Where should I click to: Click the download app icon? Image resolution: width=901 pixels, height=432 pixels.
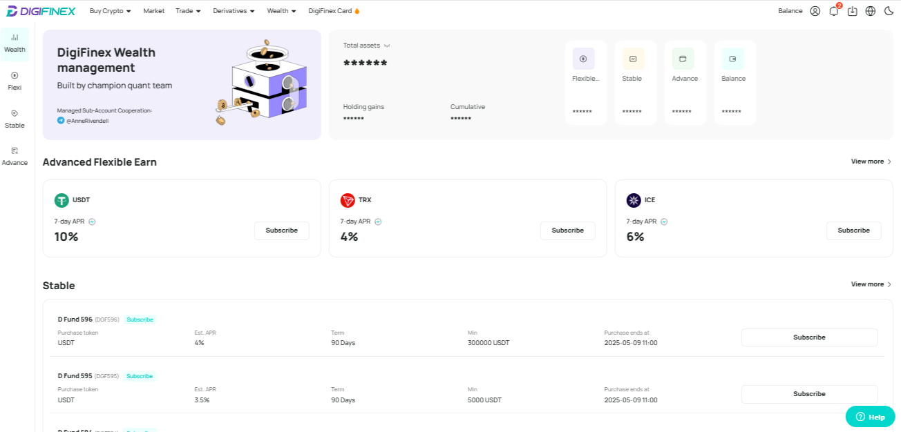pyautogui.click(x=852, y=11)
